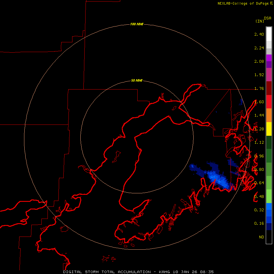Click the 0.48 legend value
Screen dimensions: 274x274
tap(259, 196)
